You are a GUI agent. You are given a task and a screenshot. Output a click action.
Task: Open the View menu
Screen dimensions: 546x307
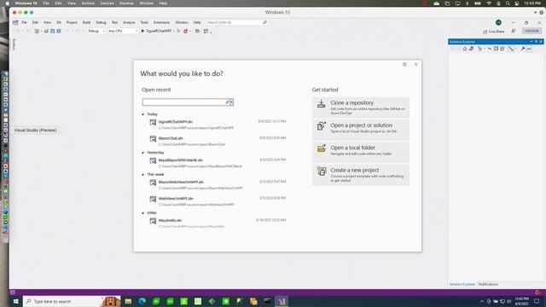[x=47, y=22]
